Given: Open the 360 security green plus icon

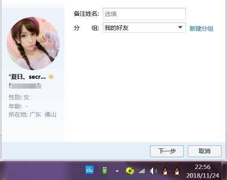Looking at the screenshot, I should tap(130, 171).
